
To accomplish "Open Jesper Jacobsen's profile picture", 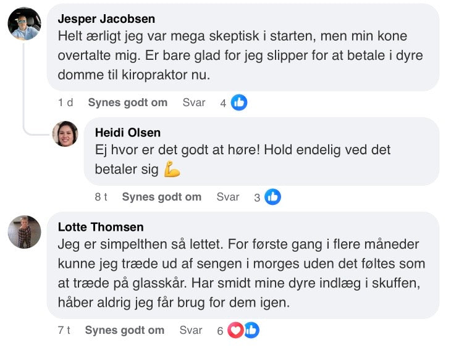I will pyautogui.click(x=24, y=24).
